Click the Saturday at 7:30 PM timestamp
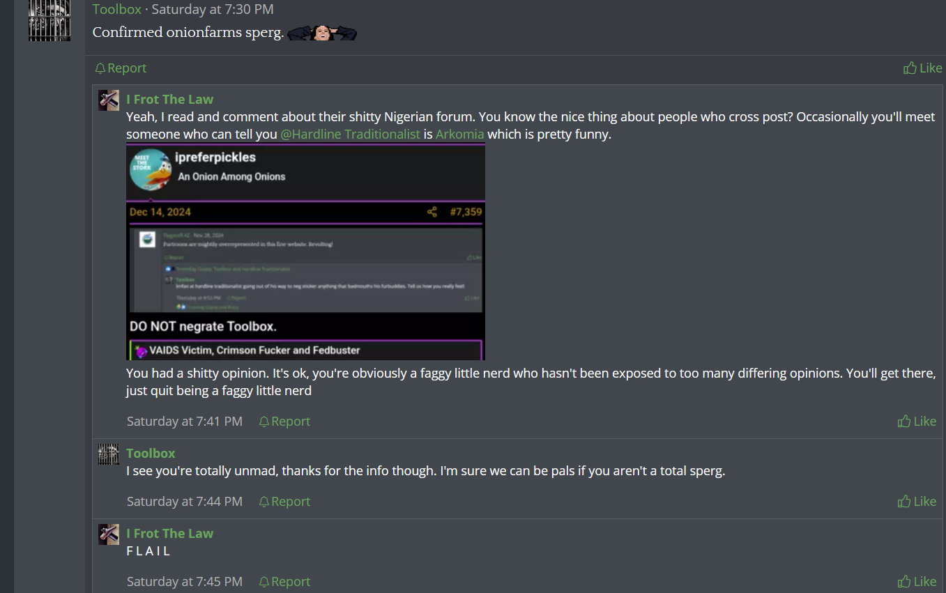 click(213, 9)
